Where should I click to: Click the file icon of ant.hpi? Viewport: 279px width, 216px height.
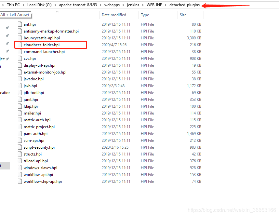click(20, 24)
